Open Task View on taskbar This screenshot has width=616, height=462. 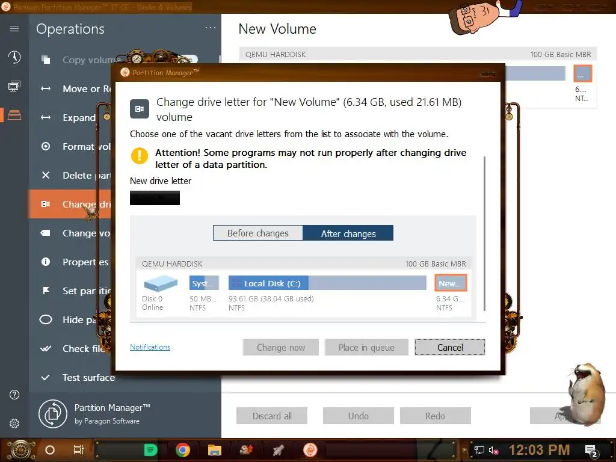[79, 450]
